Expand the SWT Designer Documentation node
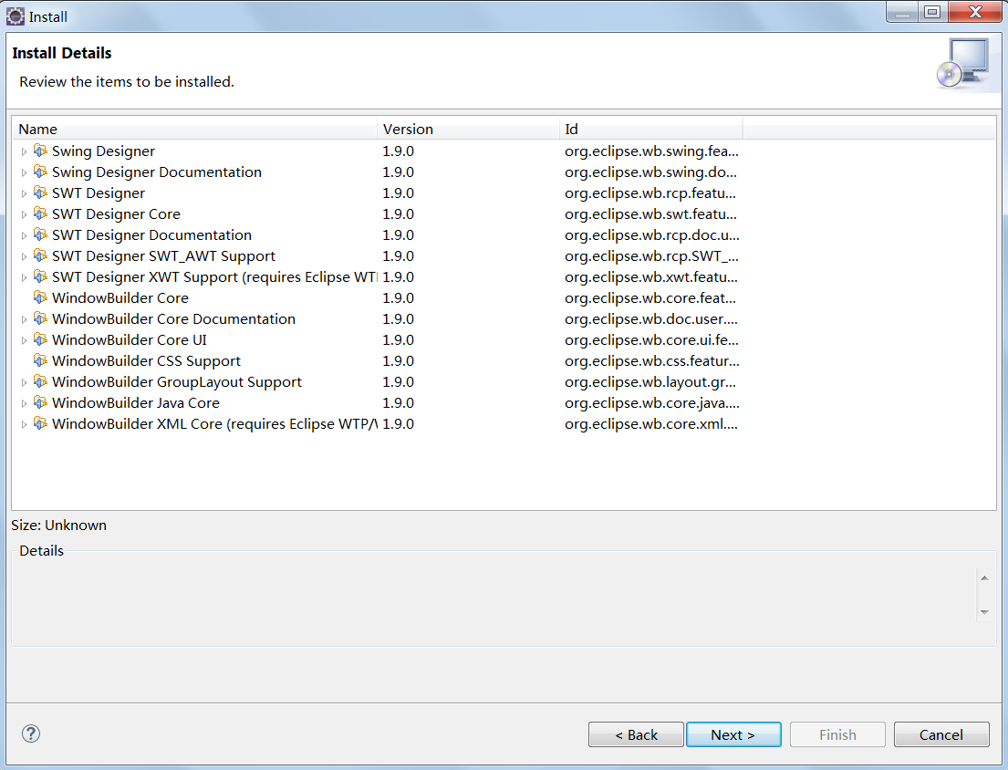The width and height of the screenshot is (1008, 770). pos(24,236)
